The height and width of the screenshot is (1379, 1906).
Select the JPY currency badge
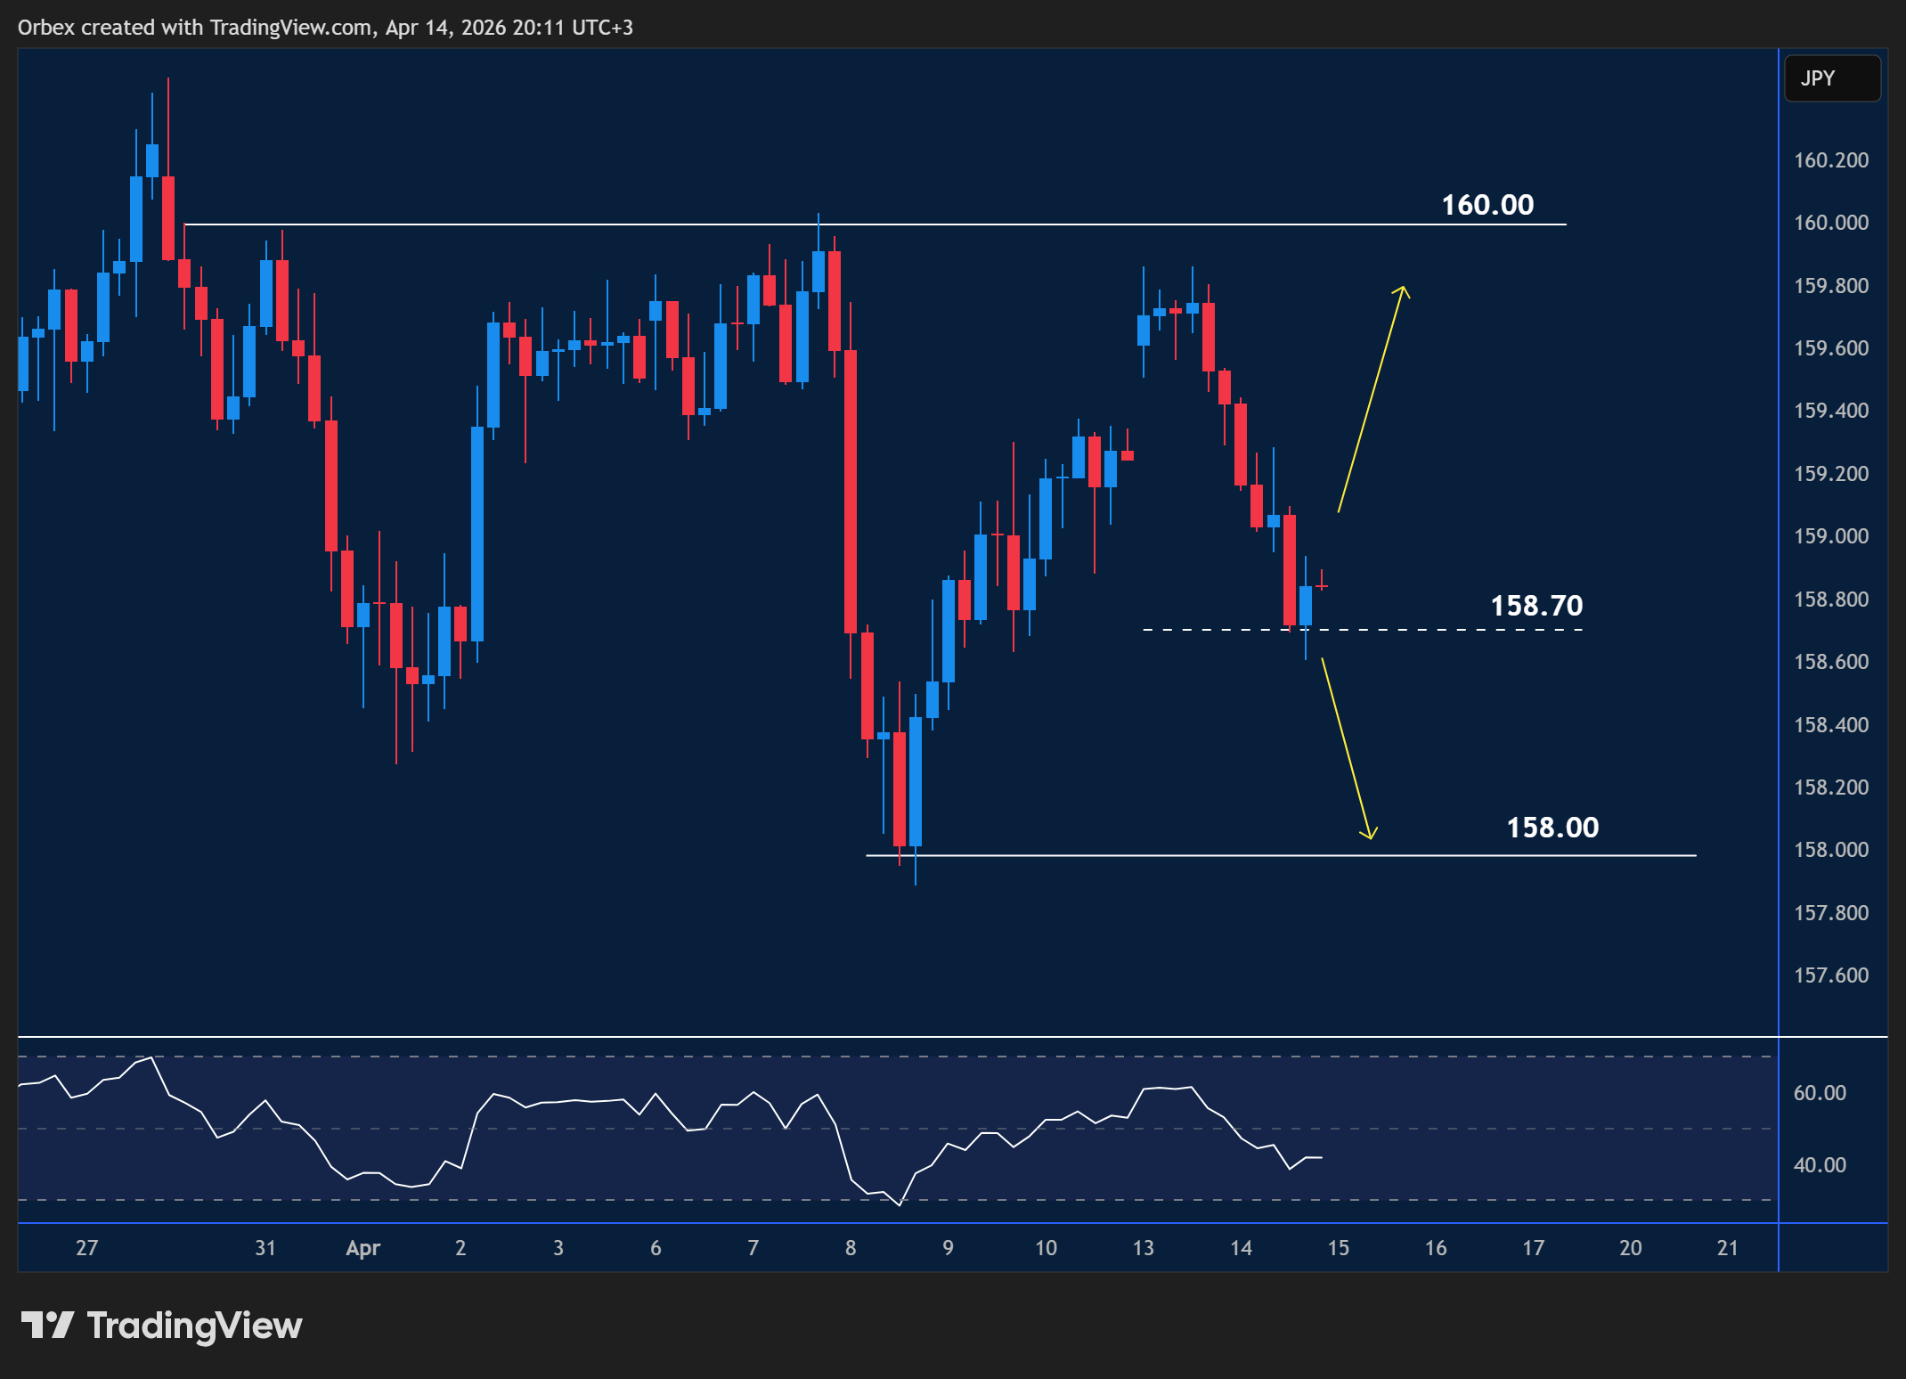pyautogui.click(x=1832, y=78)
